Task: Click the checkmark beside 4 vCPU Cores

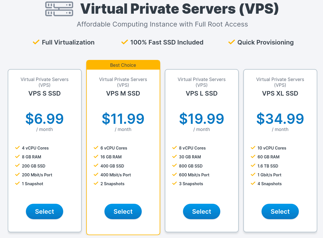Action: tap(17, 148)
